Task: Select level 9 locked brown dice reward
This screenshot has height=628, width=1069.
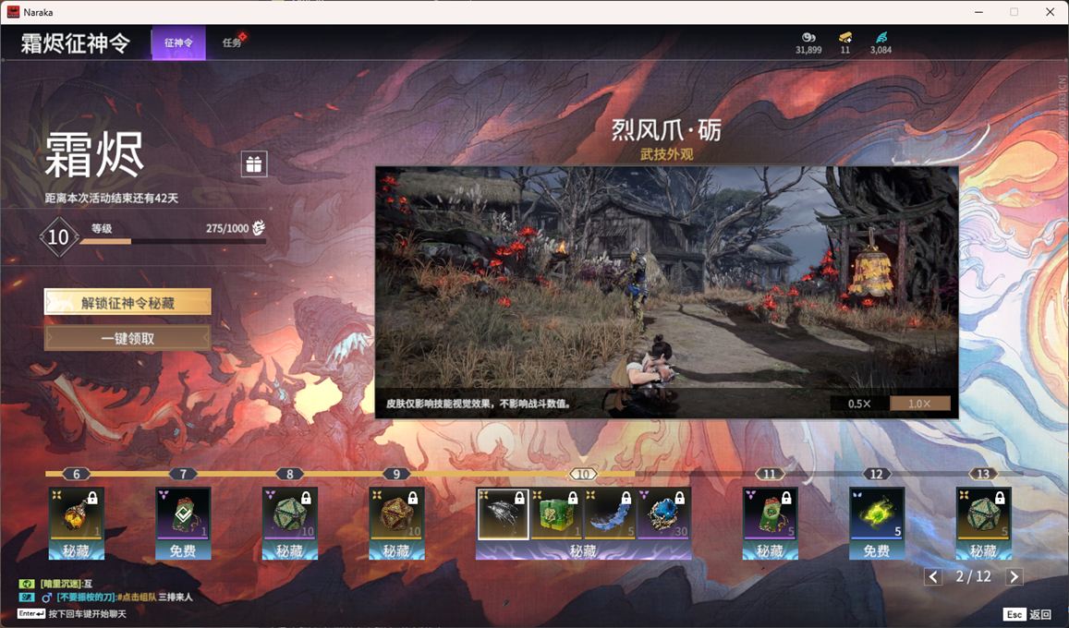Action: [x=396, y=513]
